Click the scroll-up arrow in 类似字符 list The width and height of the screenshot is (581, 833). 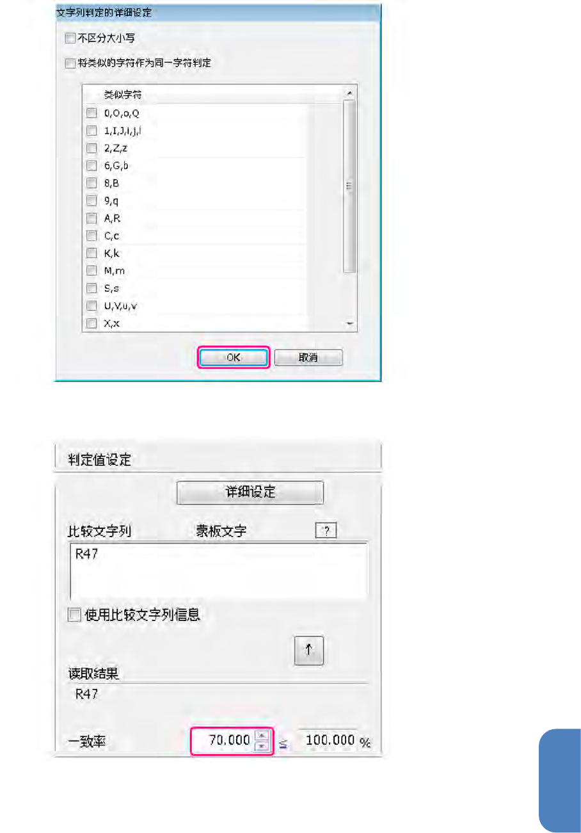(349, 93)
